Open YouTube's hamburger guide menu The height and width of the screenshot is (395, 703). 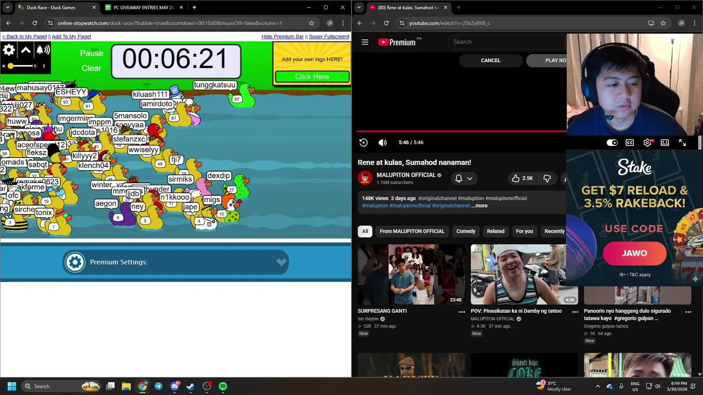(x=365, y=42)
